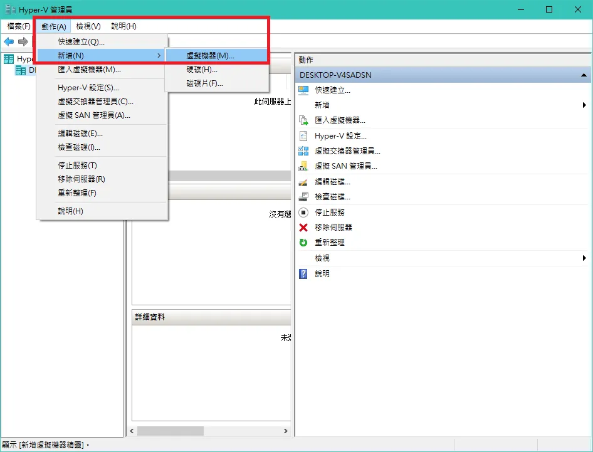Viewport: 593px width, 452px height.
Task: Maximize the Hyper-V Manager window
Action: coord(549,9)
